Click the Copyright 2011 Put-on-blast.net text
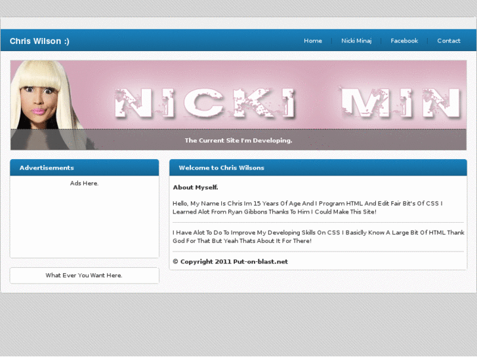477x357 pixels. click(230, 261)
